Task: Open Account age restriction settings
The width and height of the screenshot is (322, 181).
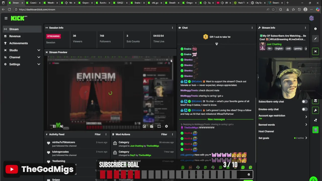Action: 283,117
